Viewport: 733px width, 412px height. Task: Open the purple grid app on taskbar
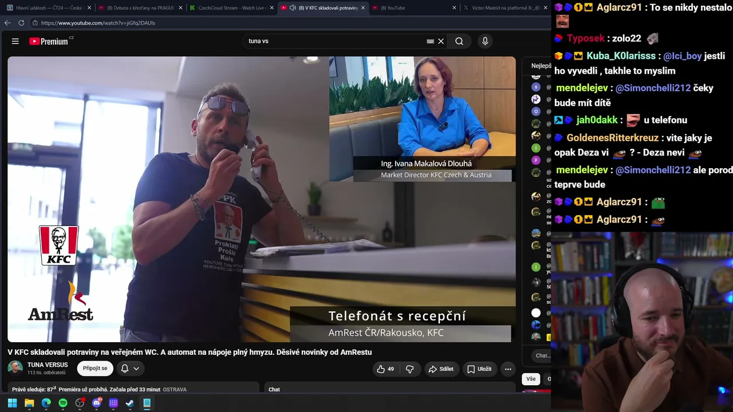(x=113, y=403)
